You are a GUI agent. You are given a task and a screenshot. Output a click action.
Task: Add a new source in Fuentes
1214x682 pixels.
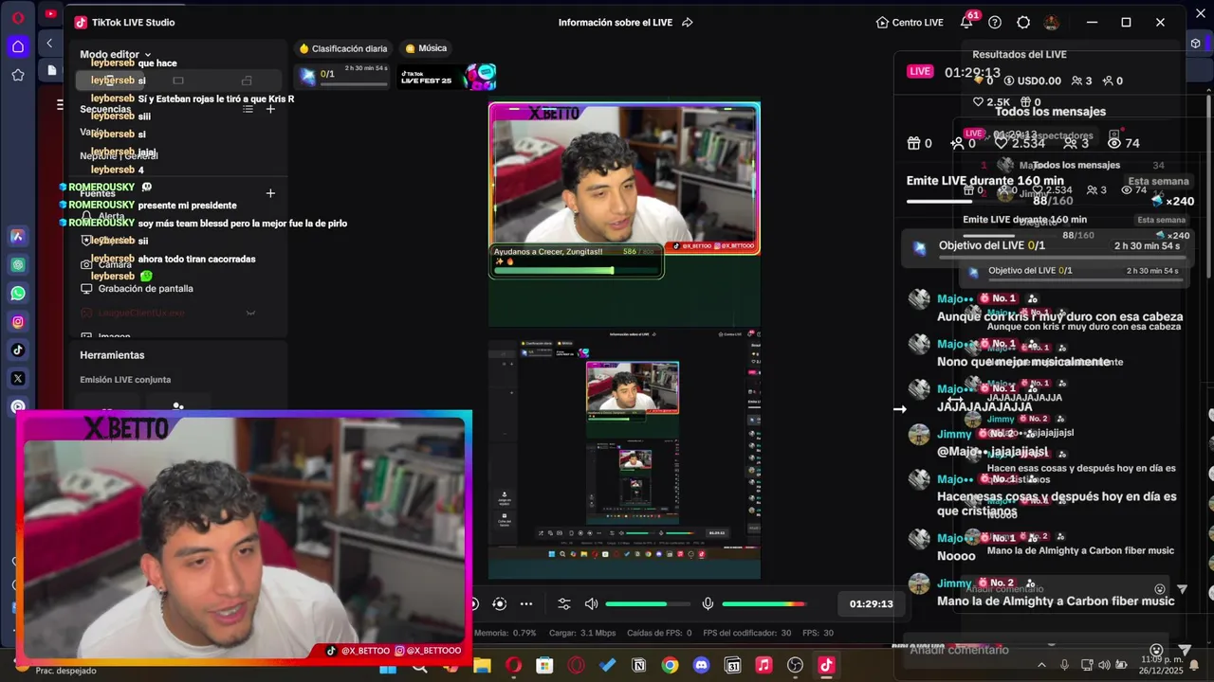click(270, 193)
